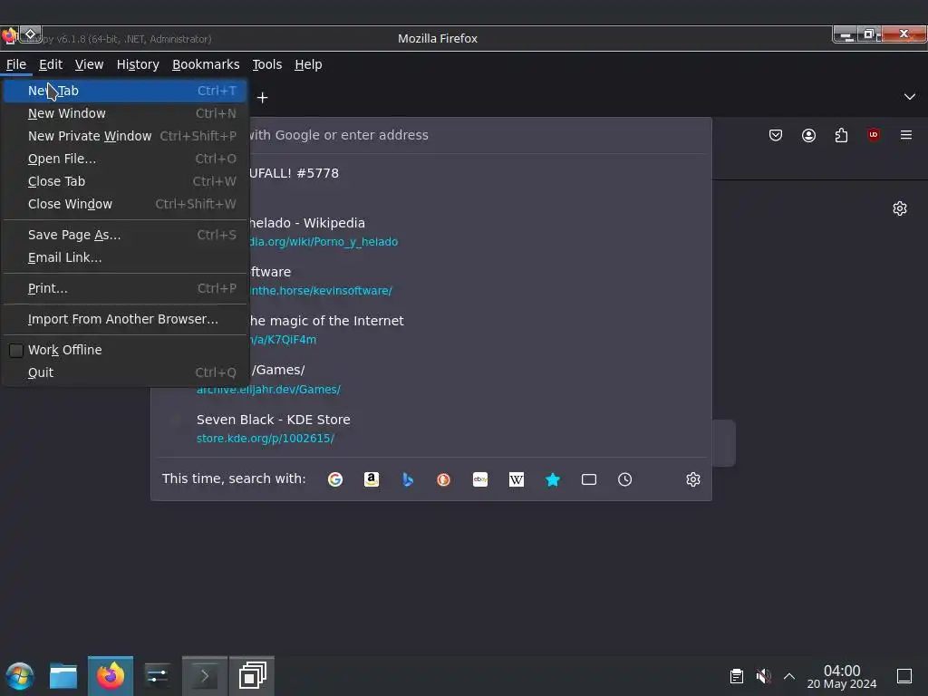
Task: Choose New Window menu entry
Action: [125, 113]
